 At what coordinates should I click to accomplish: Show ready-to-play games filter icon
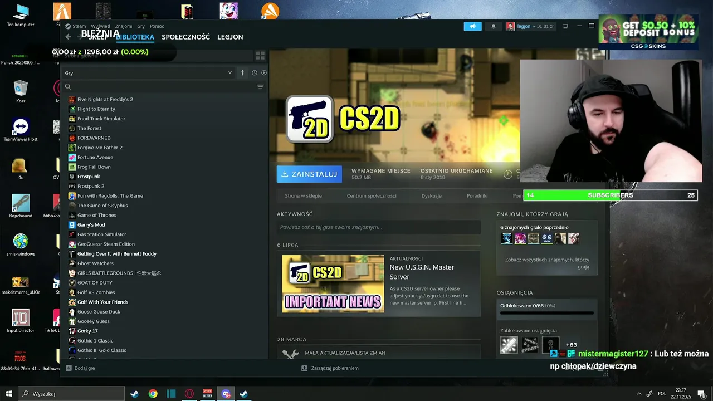tap(263, 73)
